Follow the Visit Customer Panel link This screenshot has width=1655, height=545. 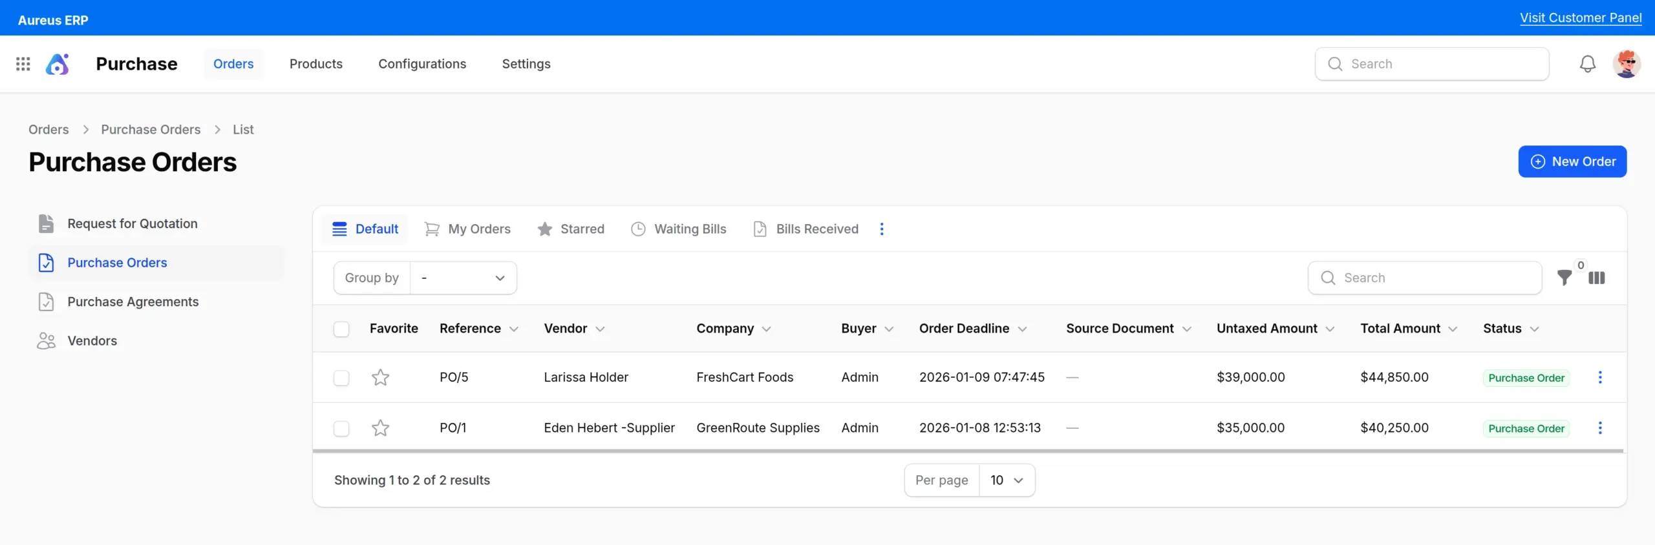1580,17
